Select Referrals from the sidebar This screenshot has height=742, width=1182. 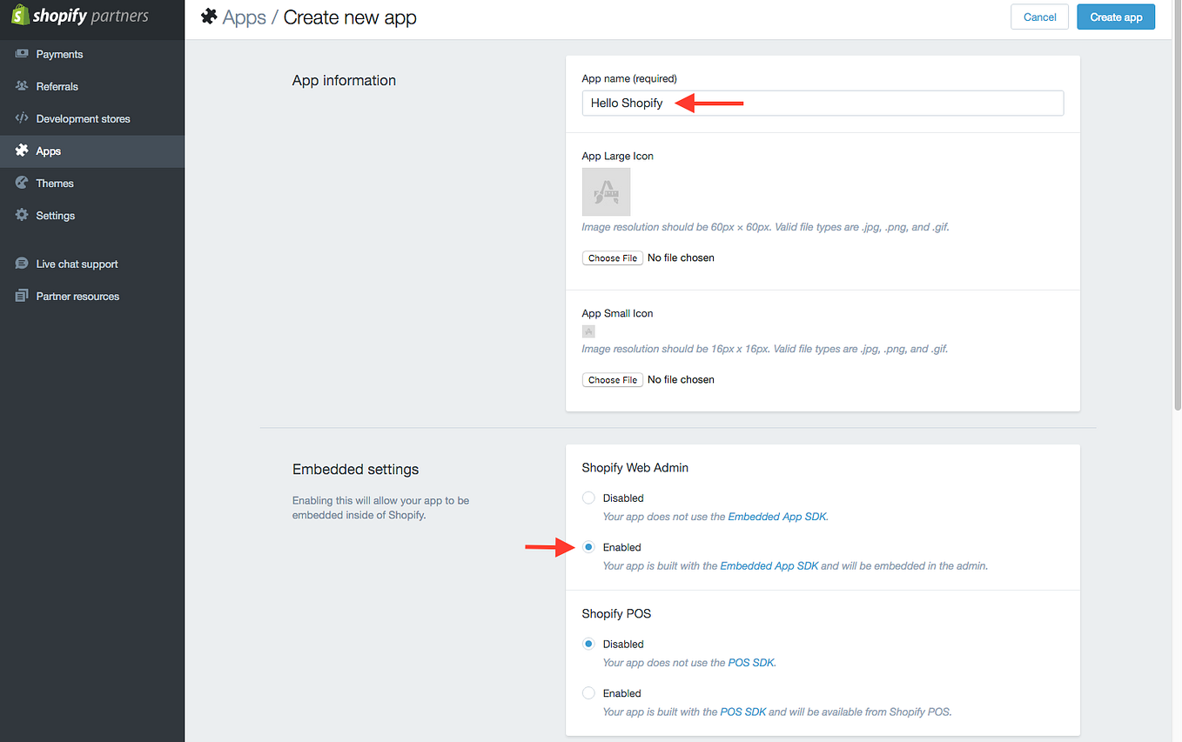pos(57,86)
